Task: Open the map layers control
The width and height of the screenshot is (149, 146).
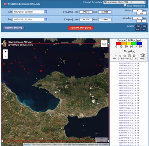Action: tap(104, 44)
